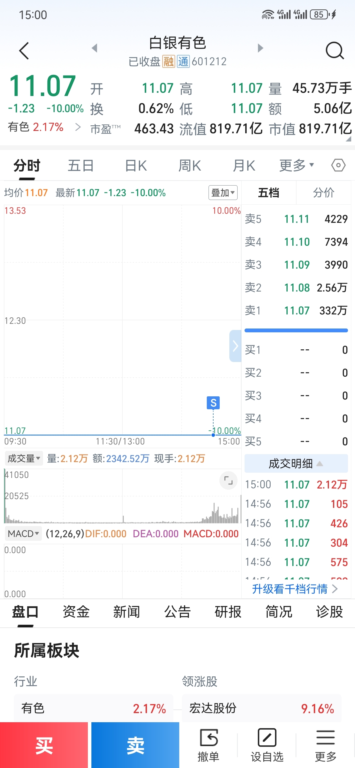The image size is (355, 768).
Task: Select the 月K chart tab
Action: click(244, 166)
